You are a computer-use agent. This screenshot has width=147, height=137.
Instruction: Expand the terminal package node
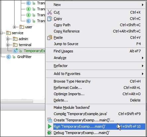tap(8, 45)
